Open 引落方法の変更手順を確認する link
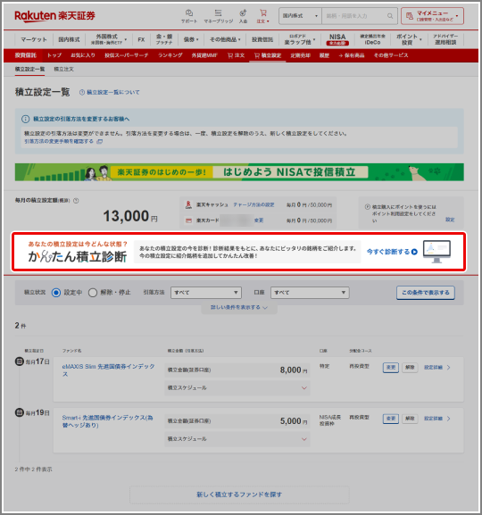This screenshot has width=482, height=515. click(x=63, y=141)
